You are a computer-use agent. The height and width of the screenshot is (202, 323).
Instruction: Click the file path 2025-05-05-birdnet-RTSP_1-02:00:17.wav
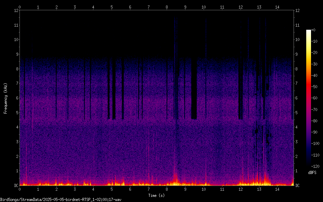61,200
